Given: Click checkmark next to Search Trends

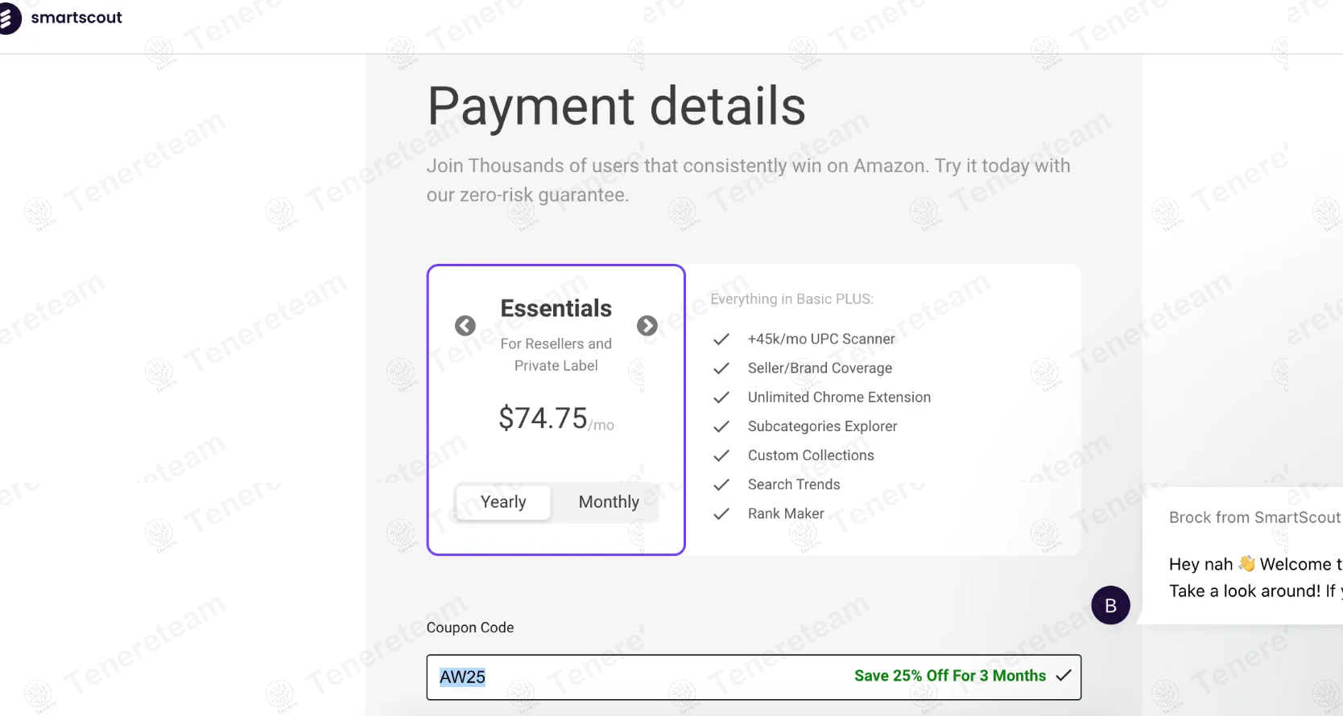Looking at the screenshot, I should 721,484.
